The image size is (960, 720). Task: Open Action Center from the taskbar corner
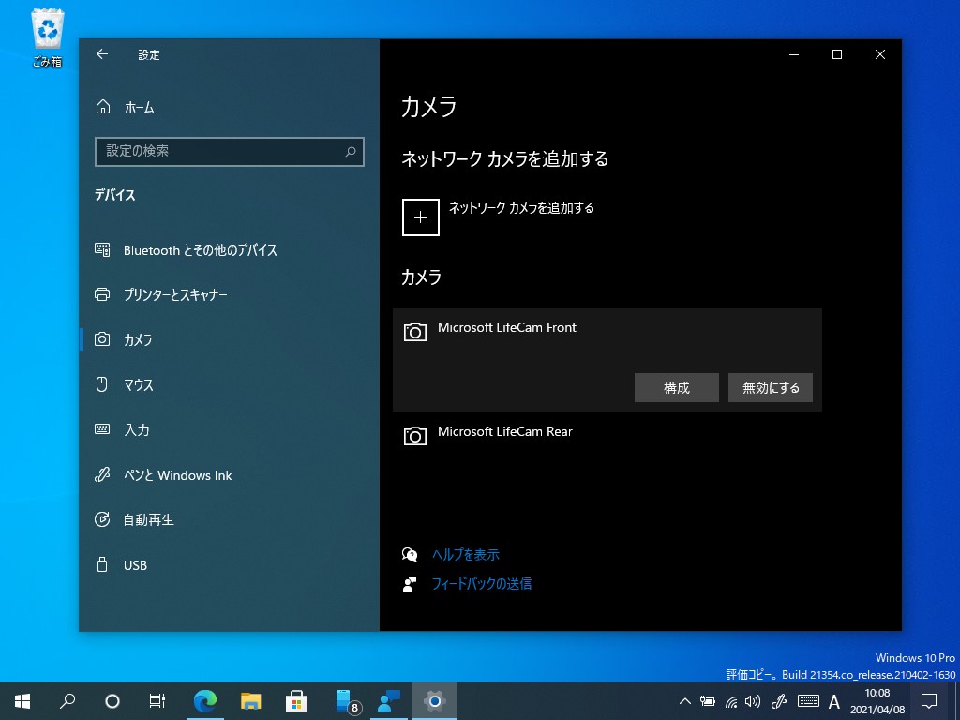(x=927, y=700)
